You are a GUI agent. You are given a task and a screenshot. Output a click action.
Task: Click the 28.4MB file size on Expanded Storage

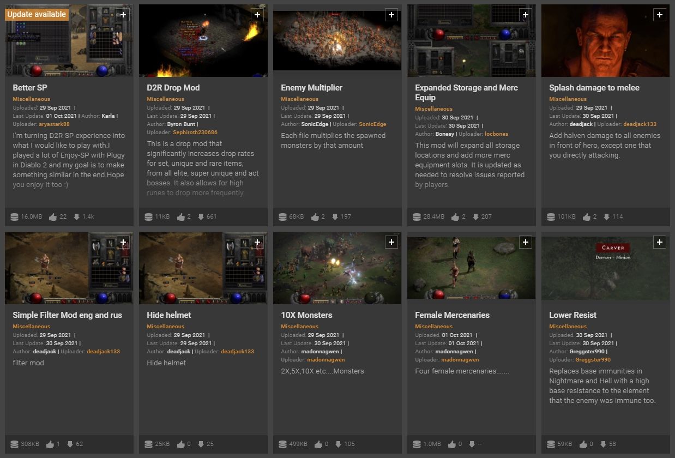coord(434,216)
